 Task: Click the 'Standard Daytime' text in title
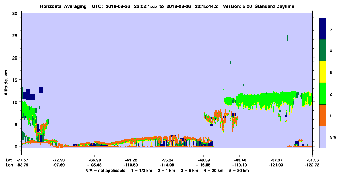[274, 6]
